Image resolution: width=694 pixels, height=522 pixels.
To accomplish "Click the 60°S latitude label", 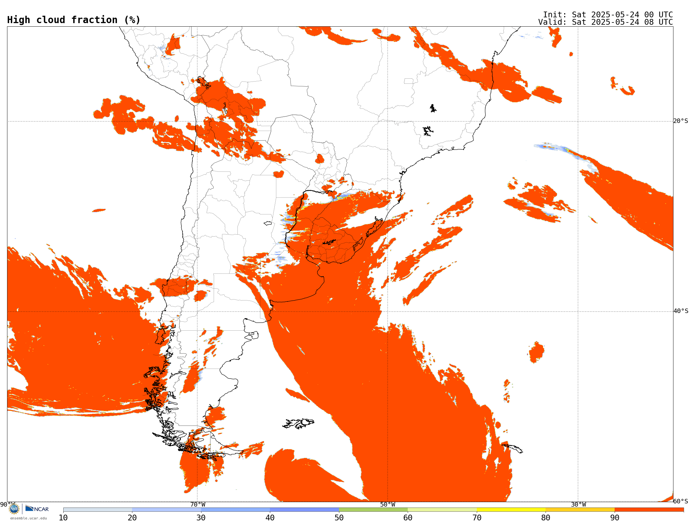I will (x=681, y=501).
